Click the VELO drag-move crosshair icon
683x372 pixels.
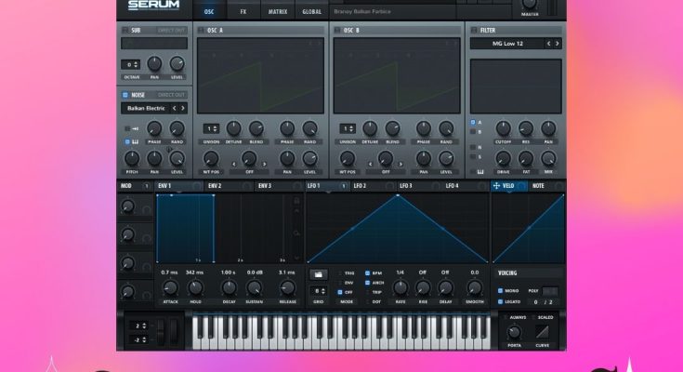click(x=496, y=186)
